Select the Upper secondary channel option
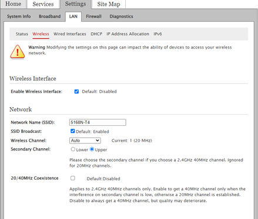 [x=92, y=149]
